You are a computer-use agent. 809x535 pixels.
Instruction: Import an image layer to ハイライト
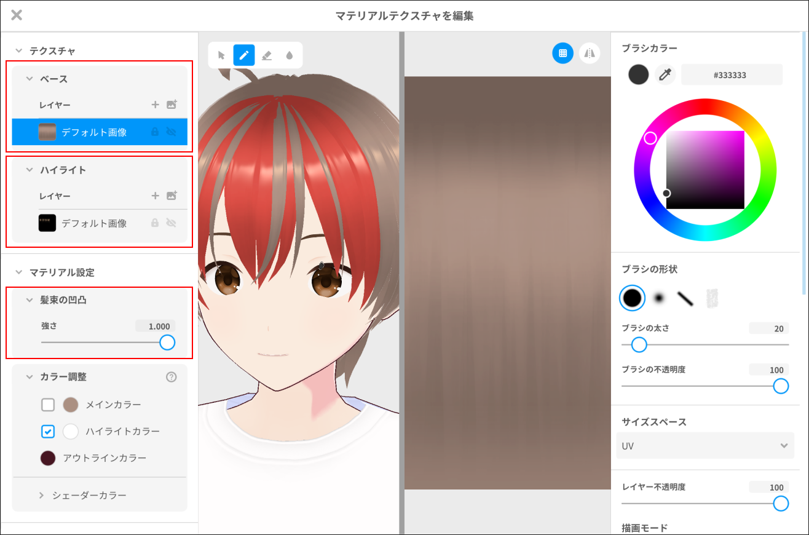click(x=172, y=196)
